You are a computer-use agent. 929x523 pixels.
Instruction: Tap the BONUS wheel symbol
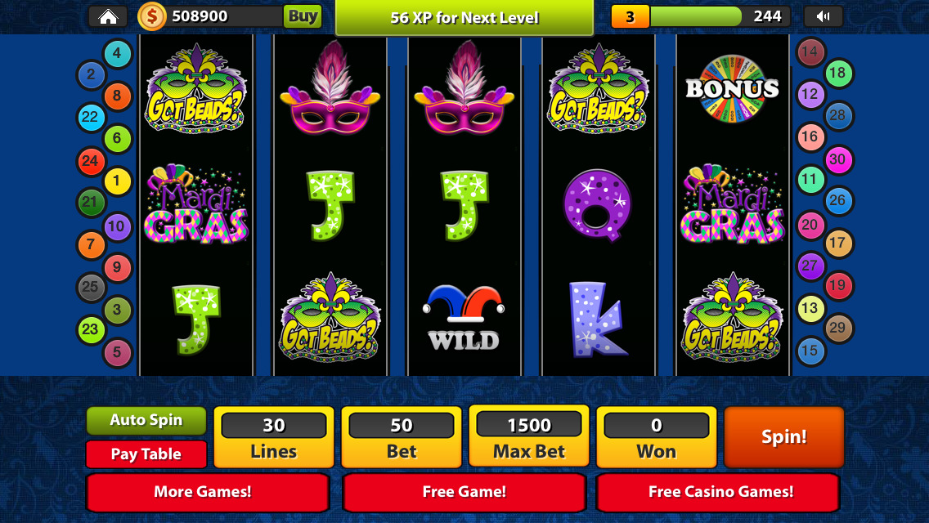(x=732, y=89)
